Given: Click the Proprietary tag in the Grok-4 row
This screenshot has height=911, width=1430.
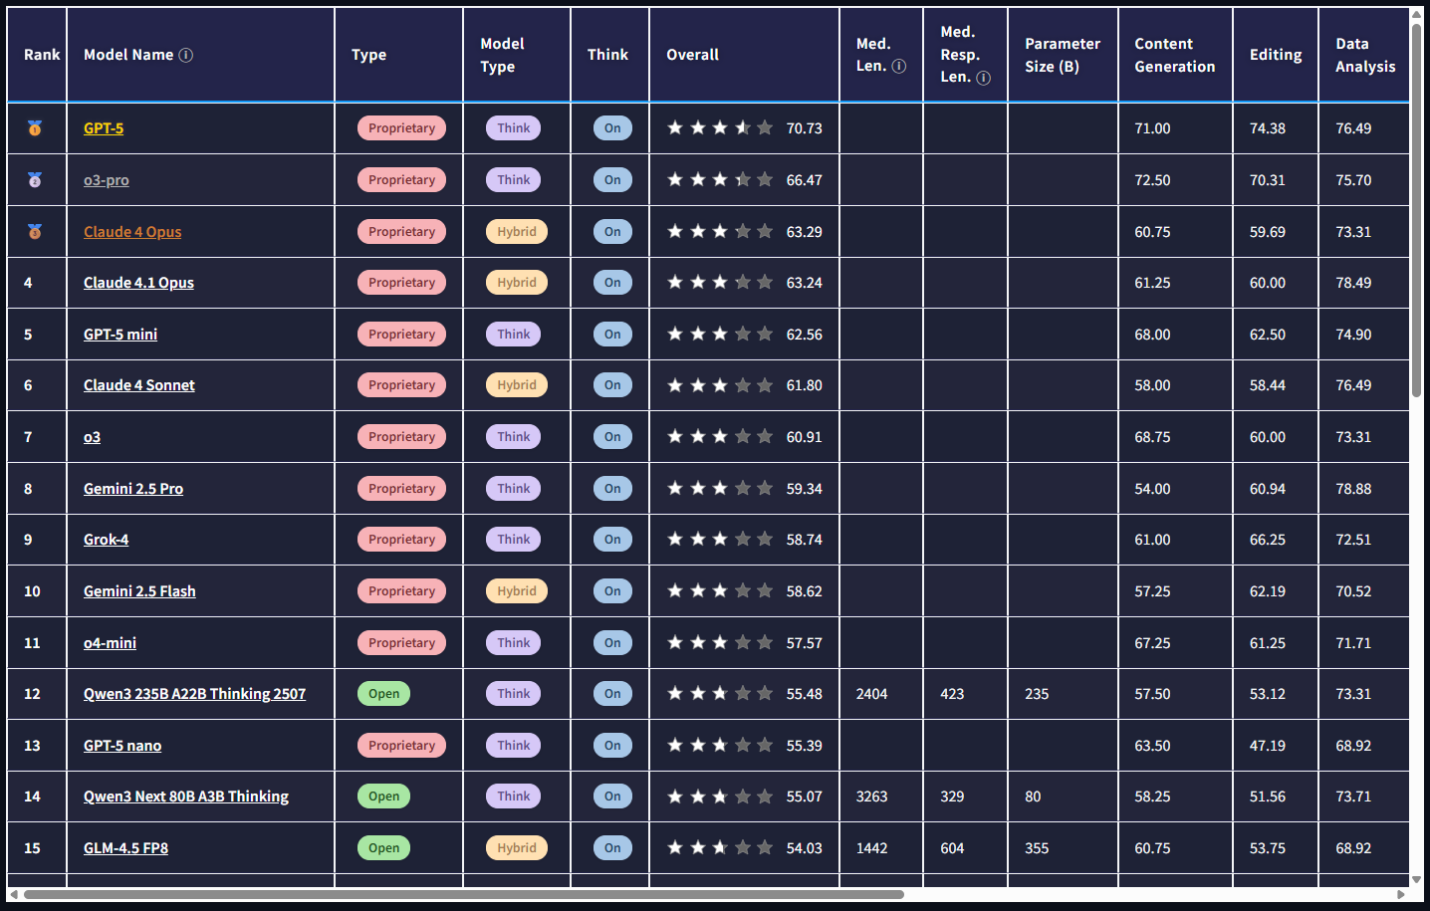Looking at the screenshot, I should pyautogui.click(x=401, y=540).
